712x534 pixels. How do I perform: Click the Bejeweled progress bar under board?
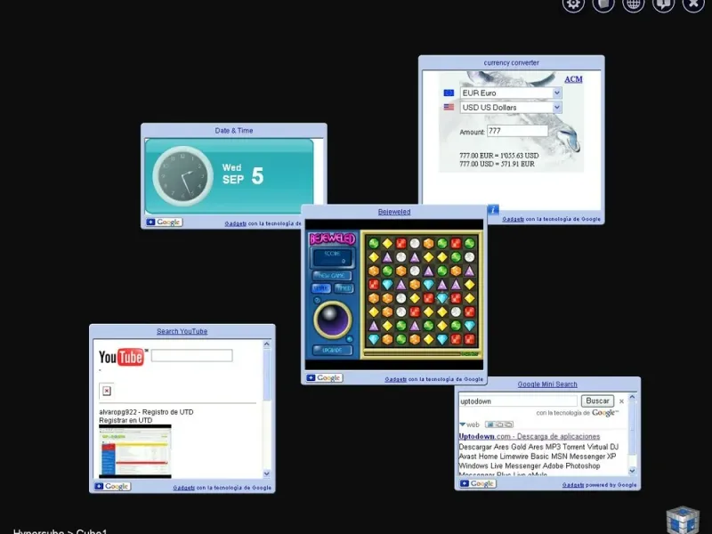[422, 353]
